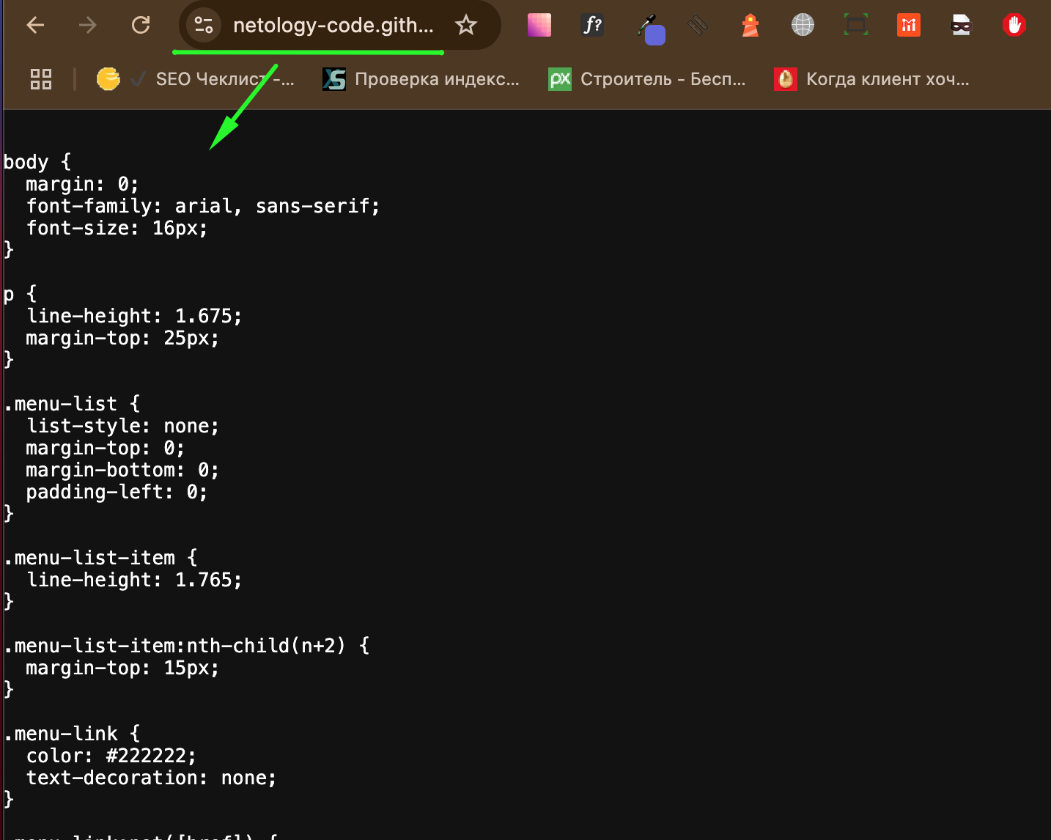Image resolution: width=1051 pixels, height=840 pixels.
Task: Open the Lighthouse extension
Action: click(751, 26)
